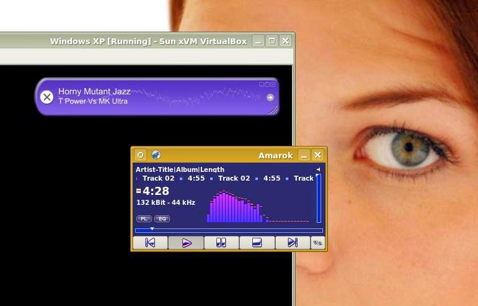
Task: Click the small shapes button beside Next
Action: point(317,243)
